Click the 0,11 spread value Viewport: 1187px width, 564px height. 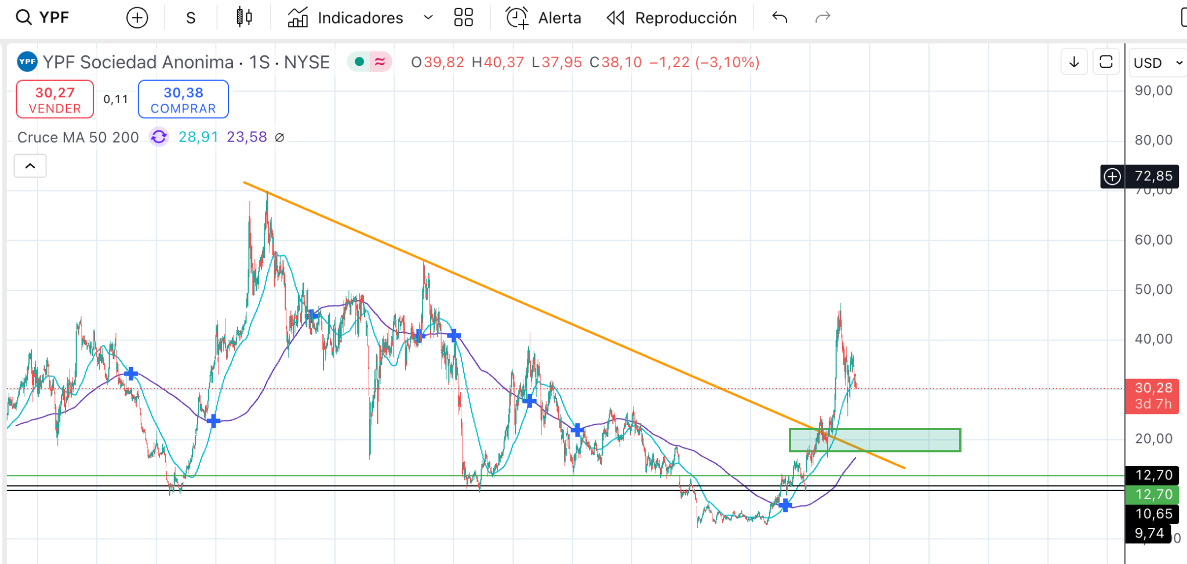(116, 99)
